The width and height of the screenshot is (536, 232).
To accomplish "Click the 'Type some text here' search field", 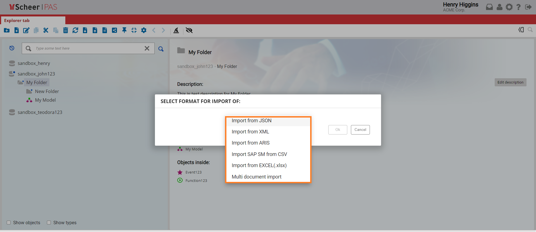I will pyautogui.click(x=88, y=48).
